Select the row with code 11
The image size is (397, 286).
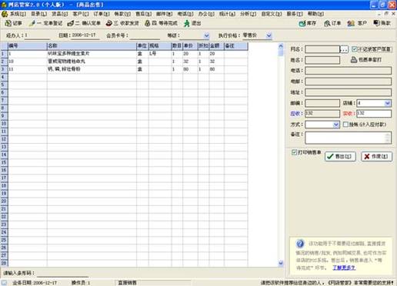[125, 69]
